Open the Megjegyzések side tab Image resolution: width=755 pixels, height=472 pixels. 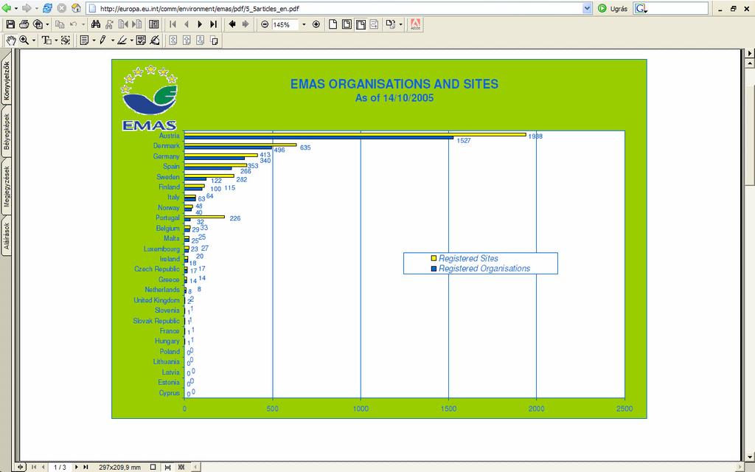click(x=6, y=187)
